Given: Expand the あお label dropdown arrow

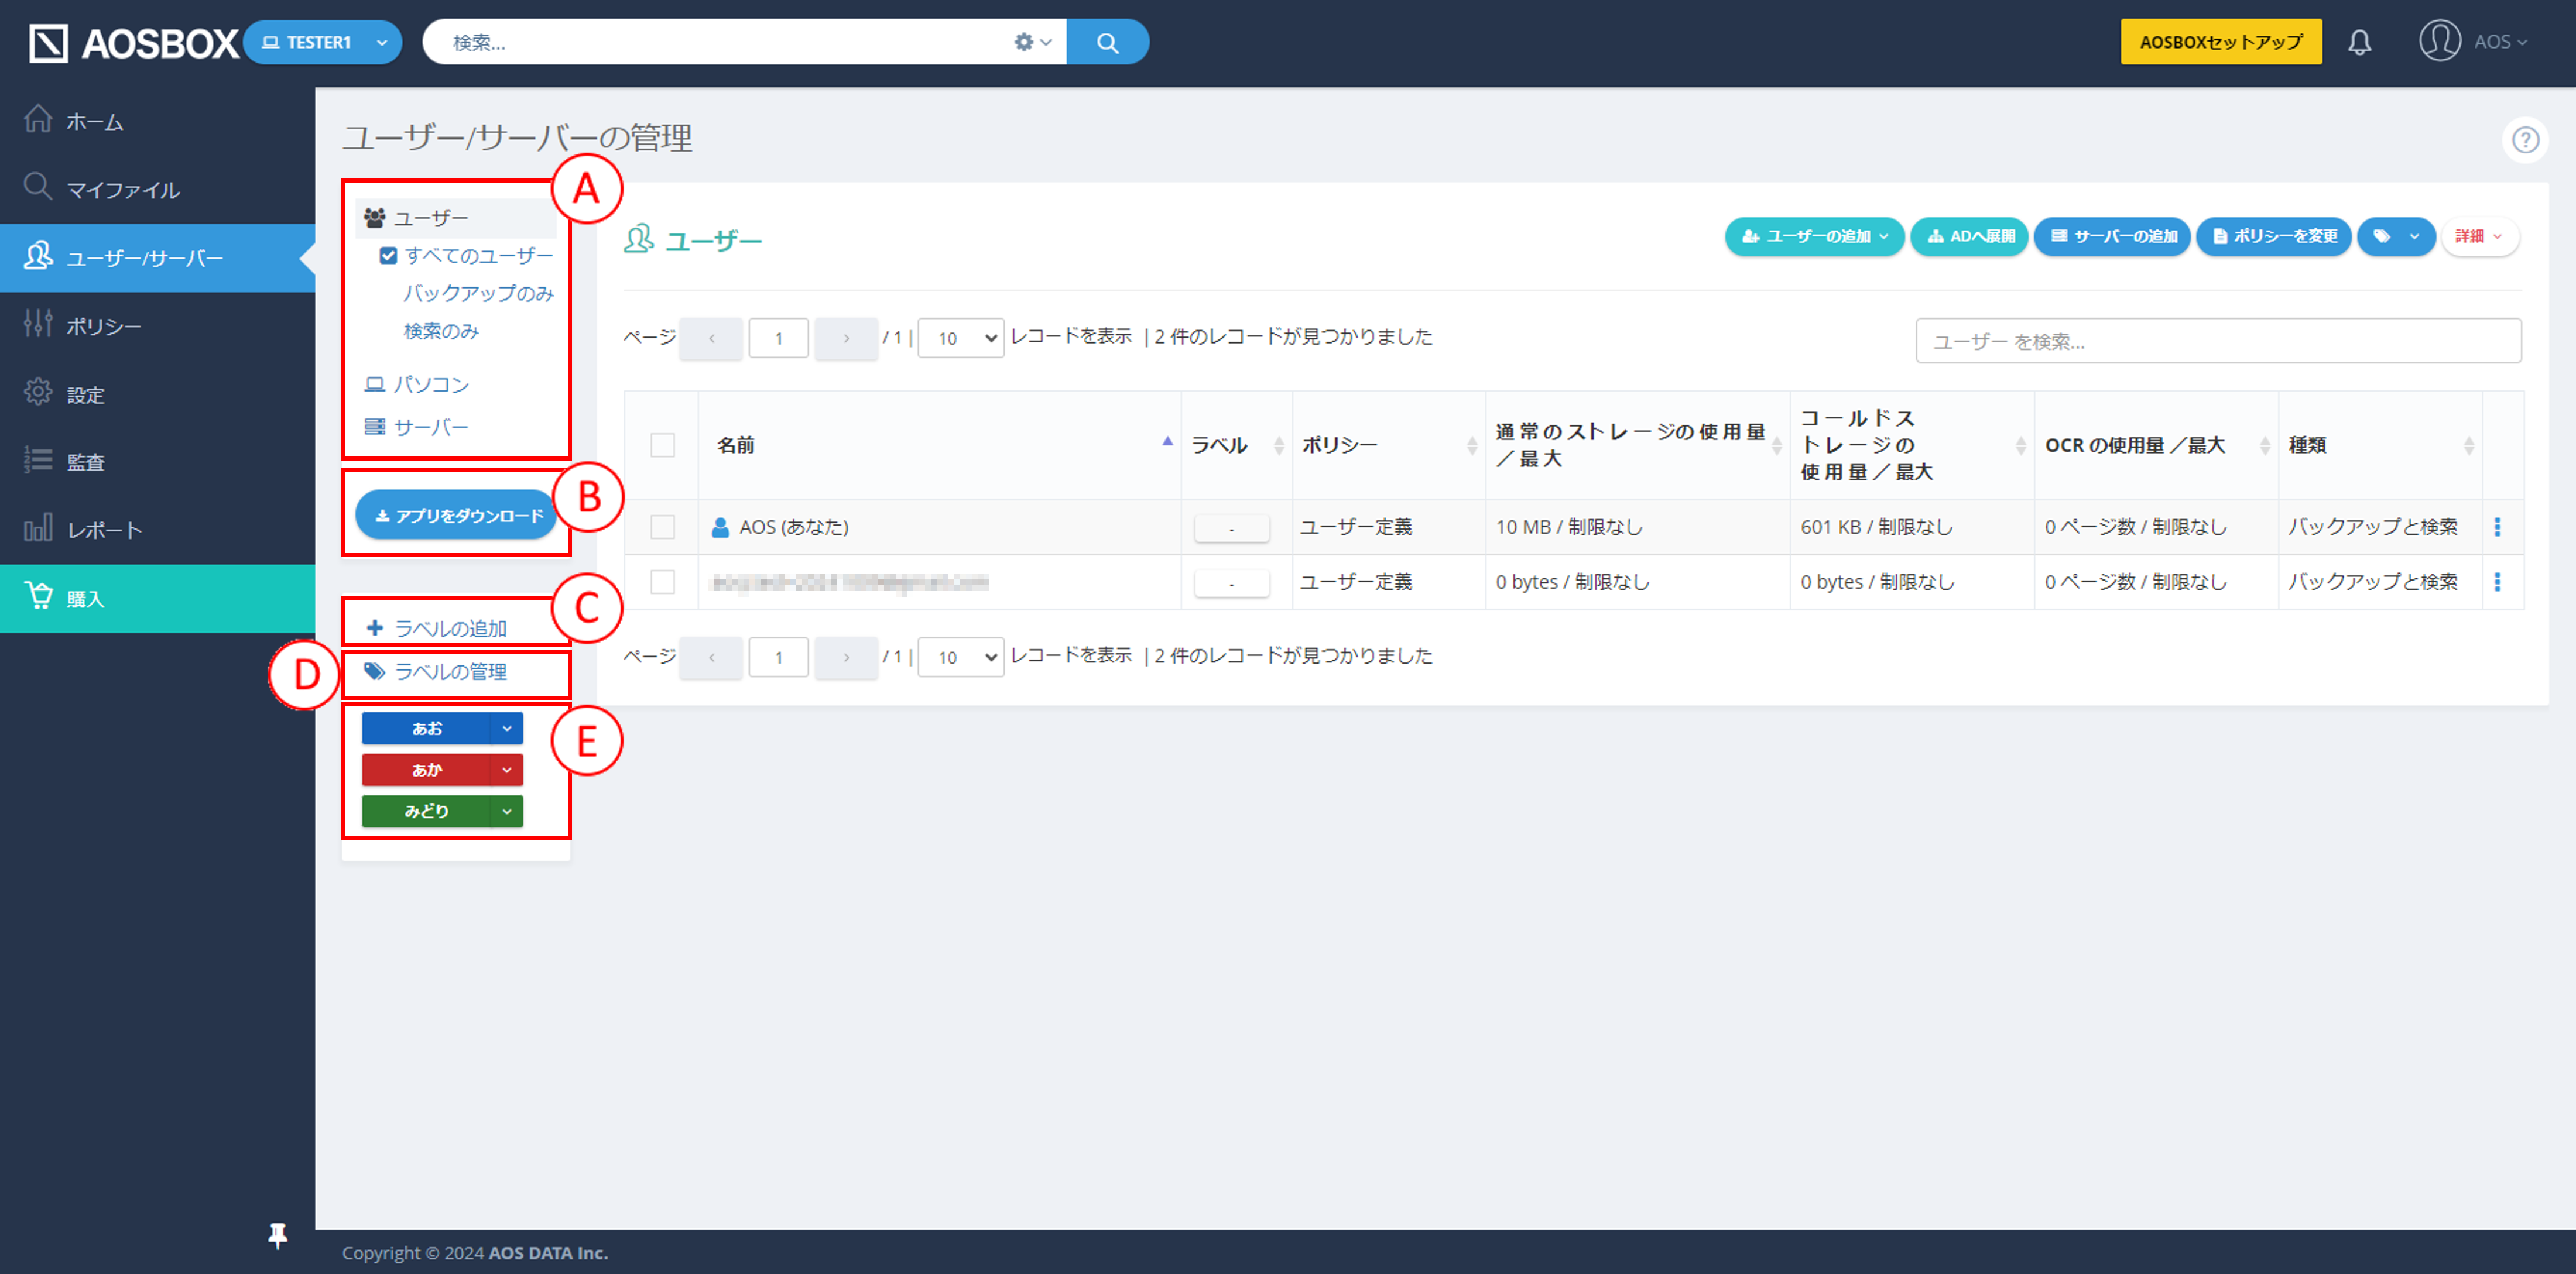Looking at the screenshot, I should tap(507, 729).
